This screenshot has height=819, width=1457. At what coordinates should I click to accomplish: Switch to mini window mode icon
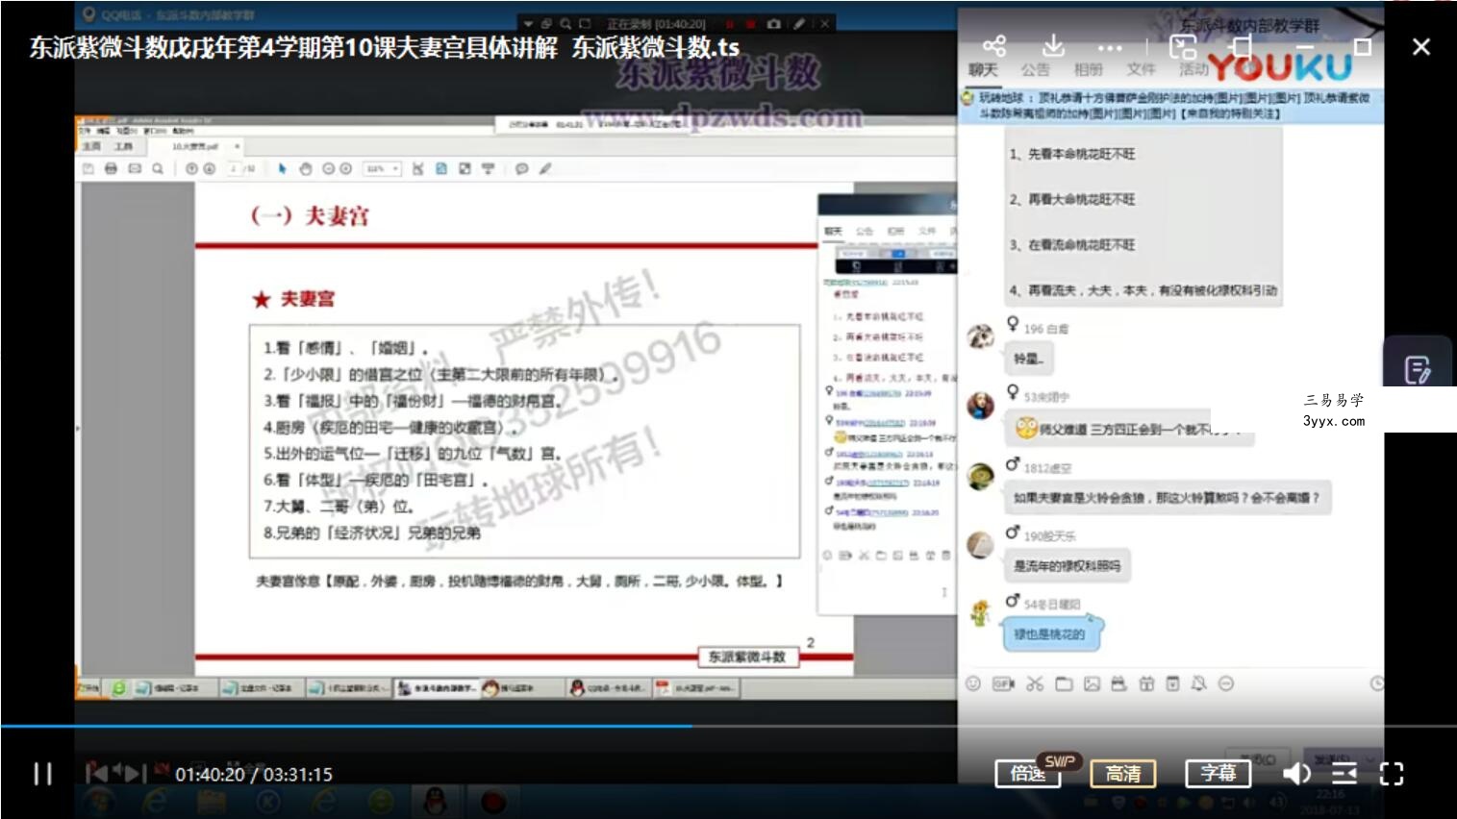[1243, 46]
